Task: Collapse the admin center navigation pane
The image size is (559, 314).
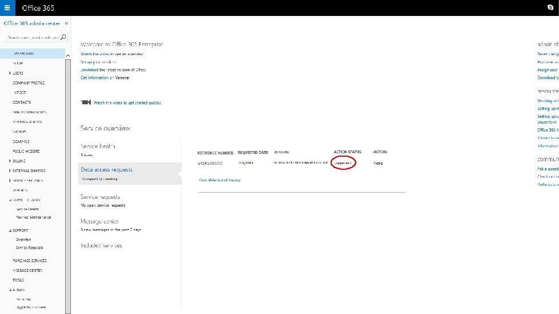Action: [66, 23]
